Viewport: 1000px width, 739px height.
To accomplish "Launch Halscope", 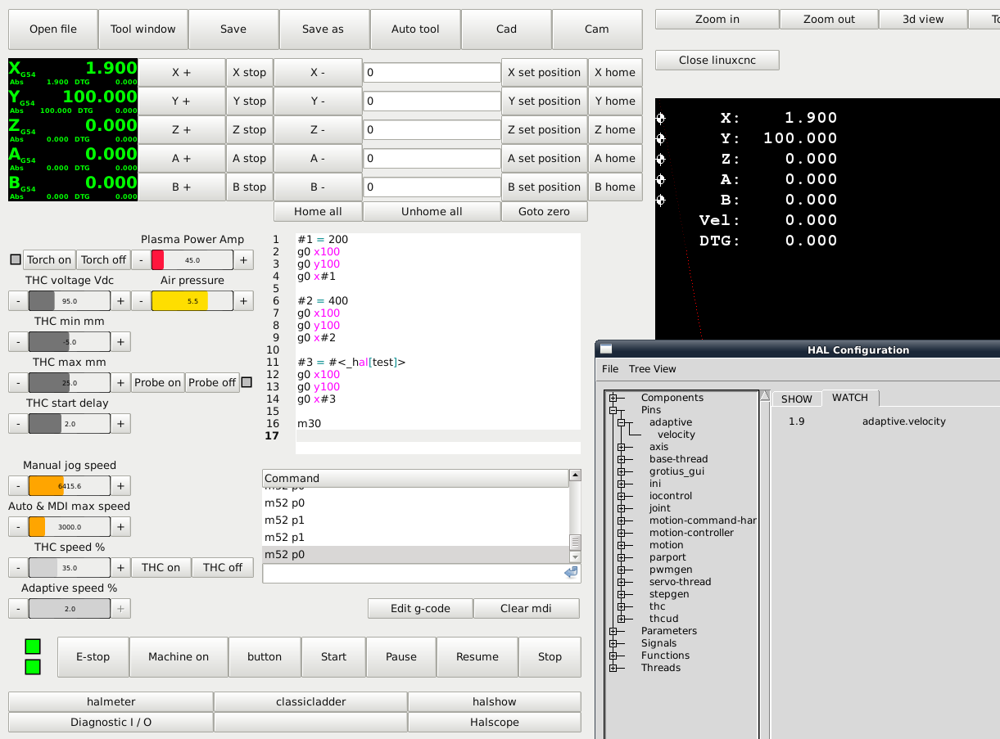I will [494, 722].
